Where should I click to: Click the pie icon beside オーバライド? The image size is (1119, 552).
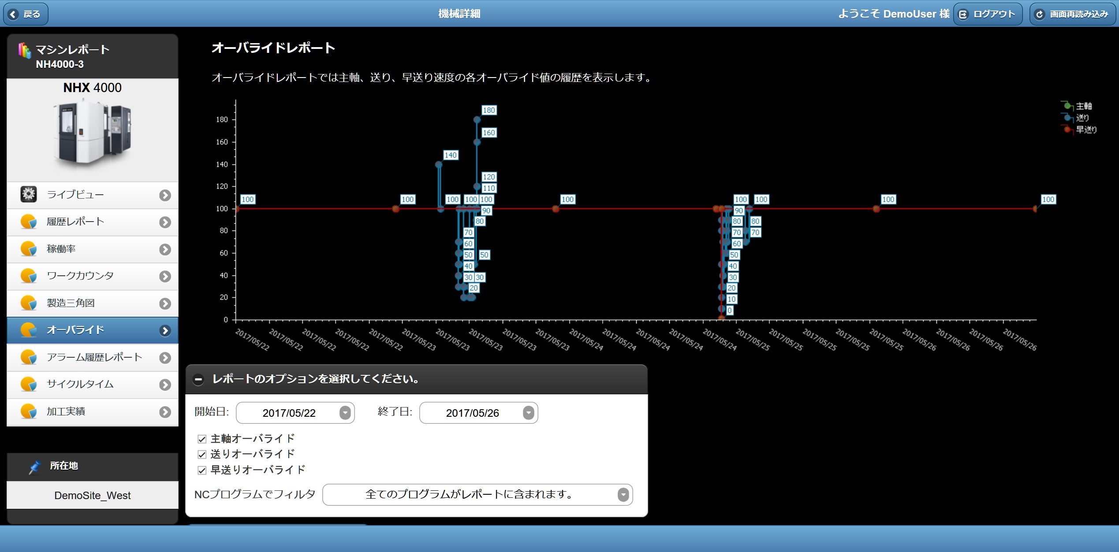(x=29, y=330)
